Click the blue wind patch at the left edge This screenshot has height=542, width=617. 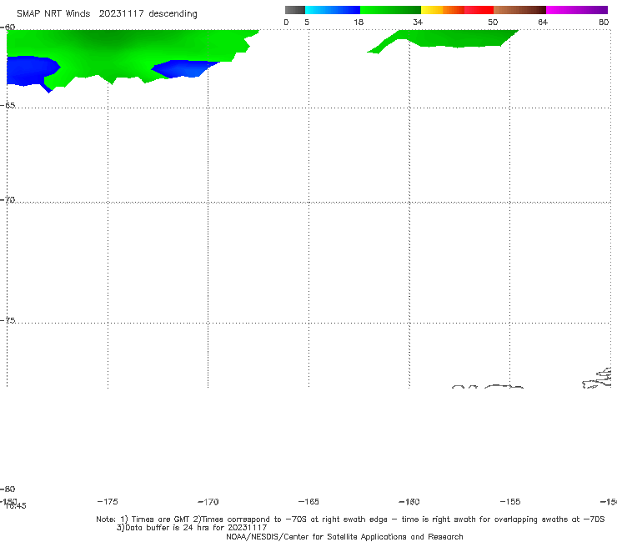(29, 71)
